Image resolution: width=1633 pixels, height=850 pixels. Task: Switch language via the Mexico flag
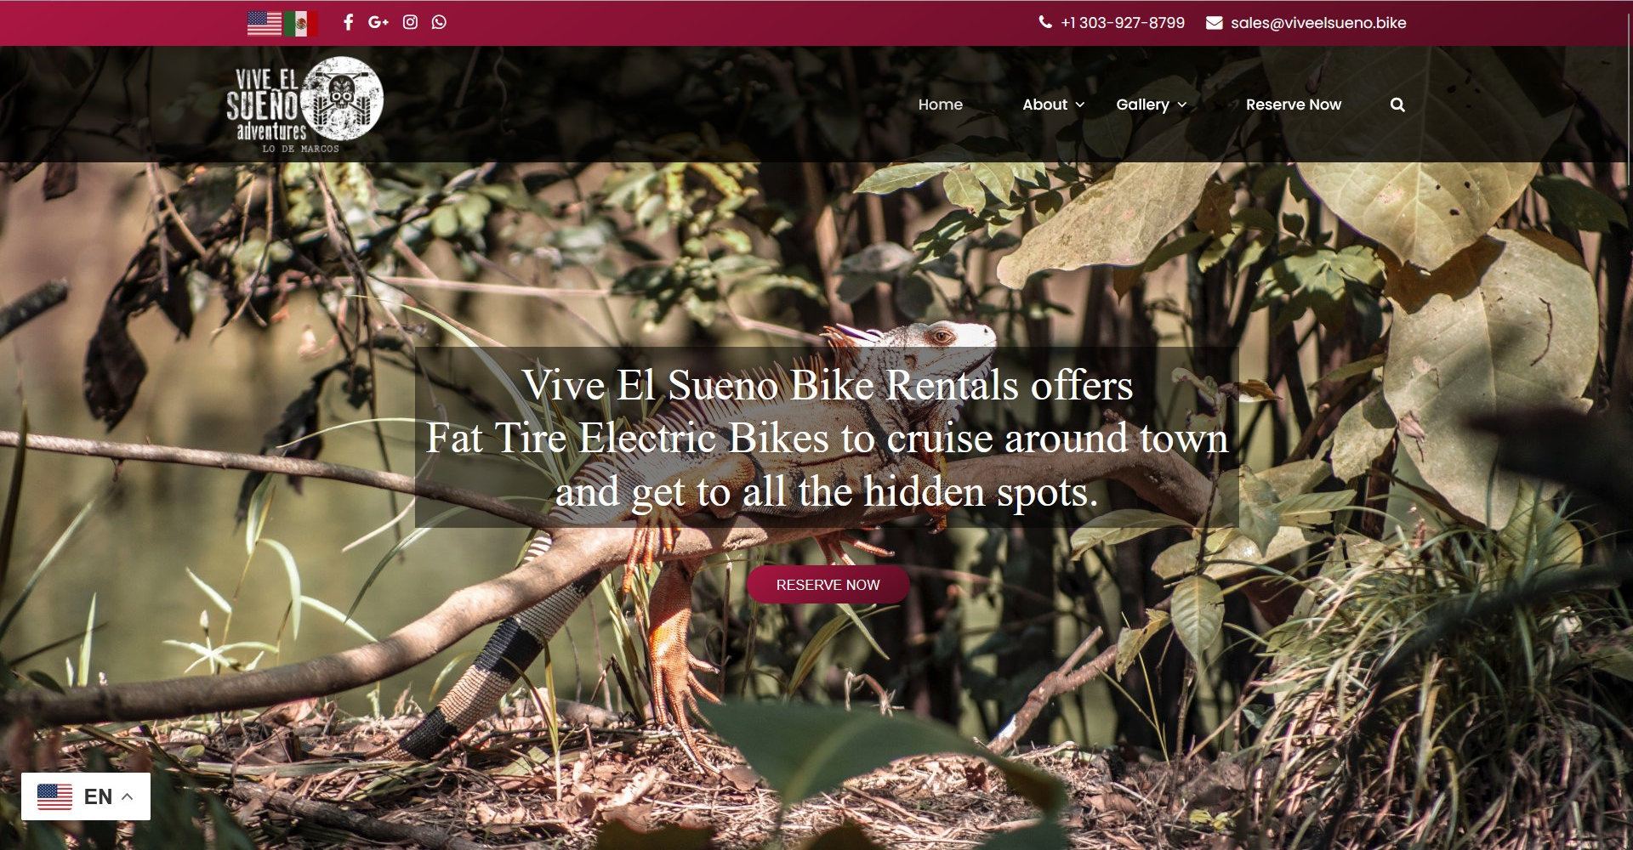pyautogui.click(x=301, y=23)
